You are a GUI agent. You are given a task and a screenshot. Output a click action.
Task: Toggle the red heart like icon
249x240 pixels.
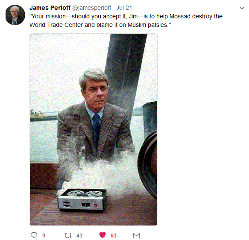(x=103, y=235)
